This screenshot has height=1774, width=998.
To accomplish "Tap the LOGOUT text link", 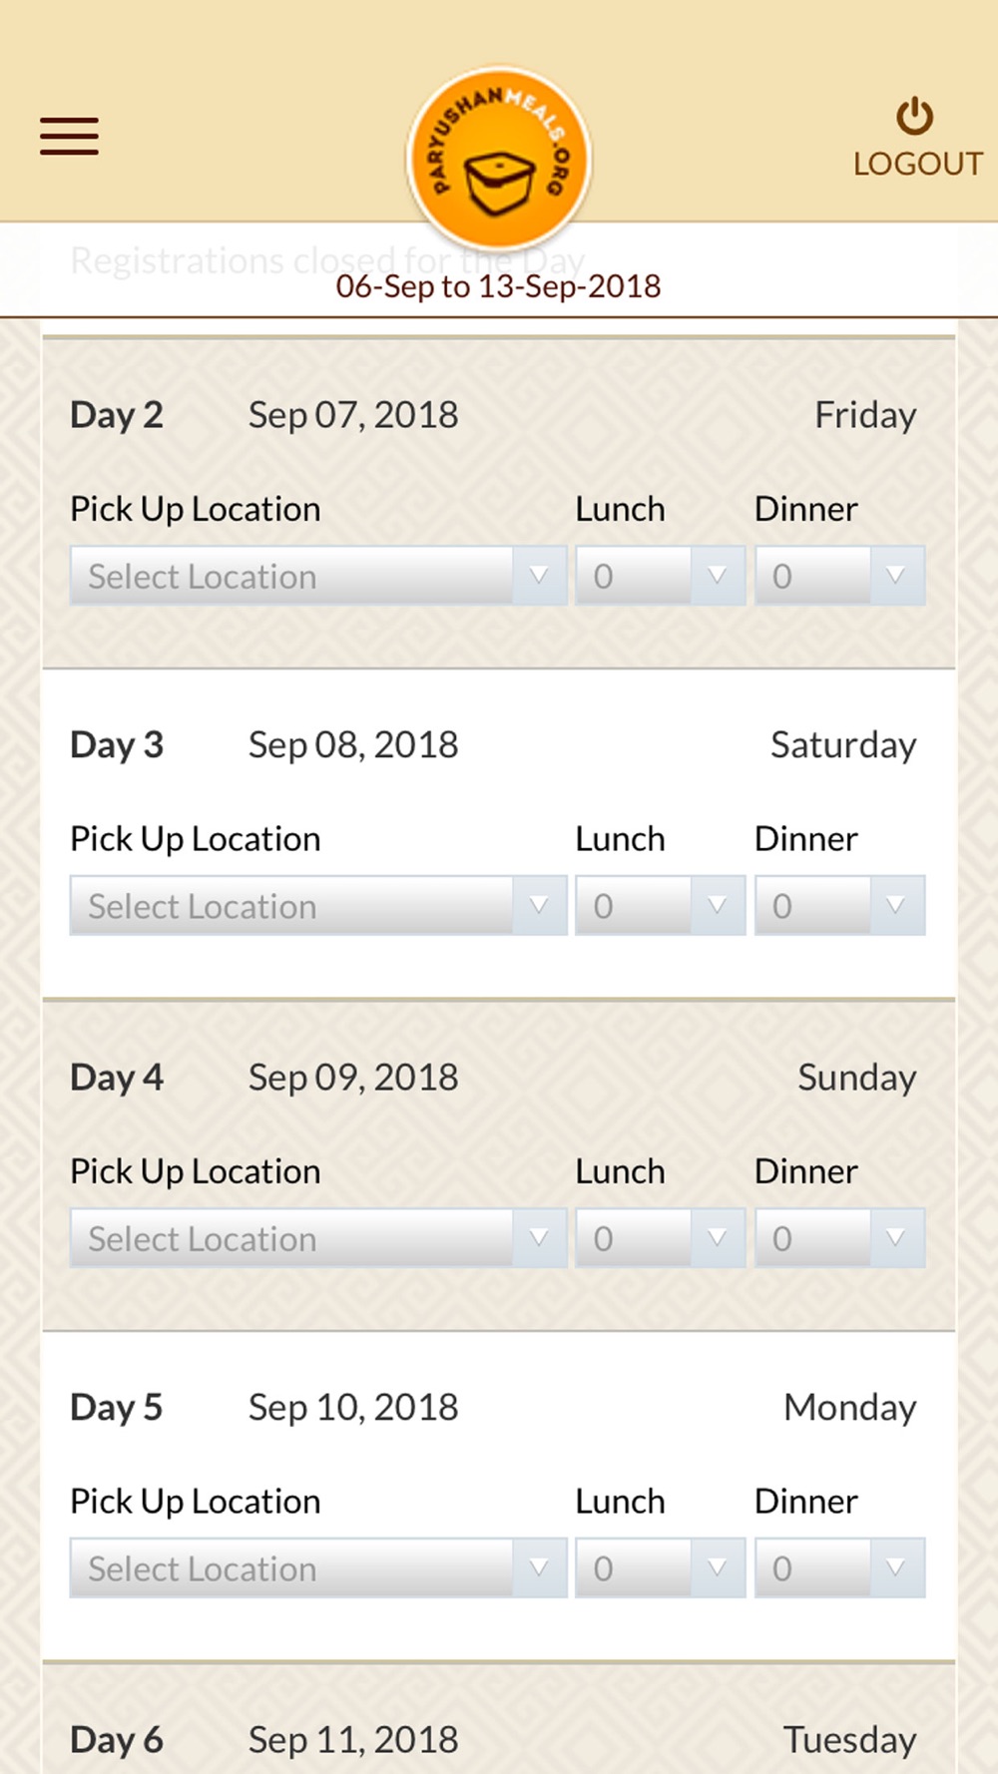I will [x=917, y=164].
